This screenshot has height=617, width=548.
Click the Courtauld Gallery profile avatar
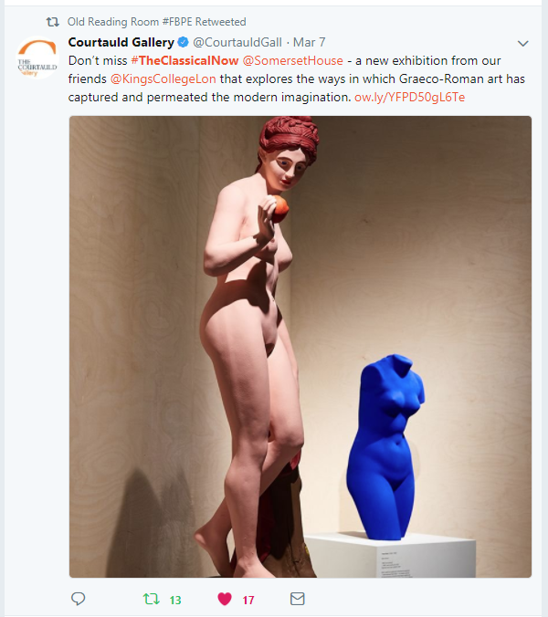point(37,58)
